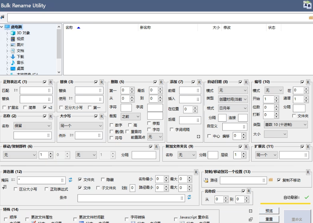
Task: Reset the 替换 (3) panel with R
Action: point(102,82)
